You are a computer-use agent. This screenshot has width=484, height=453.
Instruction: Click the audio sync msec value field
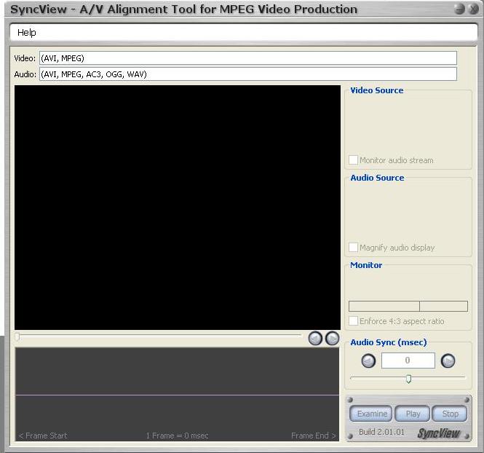[408, 361]
